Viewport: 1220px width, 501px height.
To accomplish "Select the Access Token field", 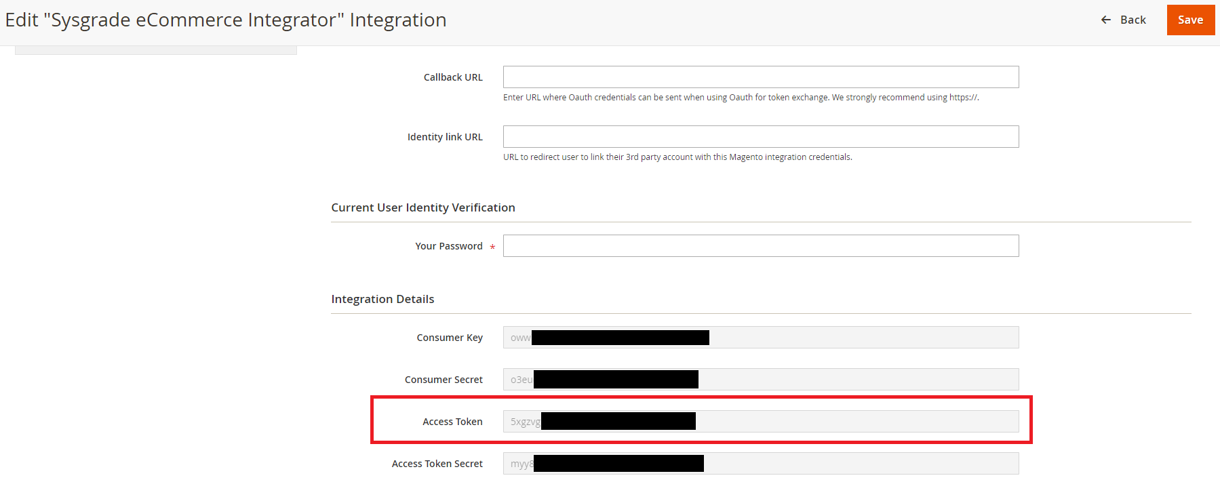I will [x=761, y=421].
